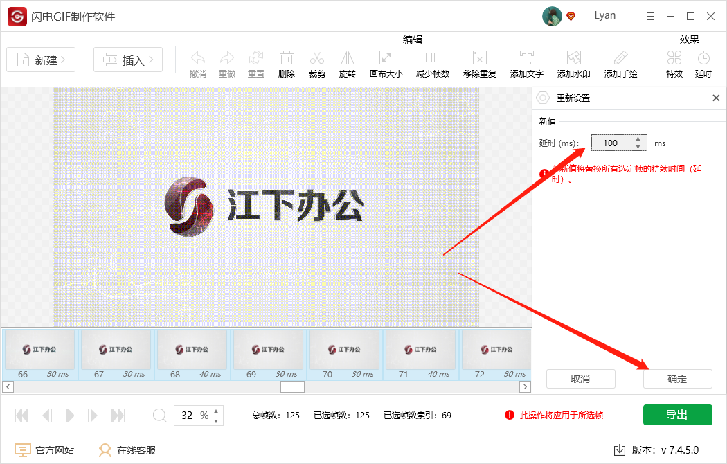Click the 删除 trash icon
727x464 pixels.
pos(287,58)
